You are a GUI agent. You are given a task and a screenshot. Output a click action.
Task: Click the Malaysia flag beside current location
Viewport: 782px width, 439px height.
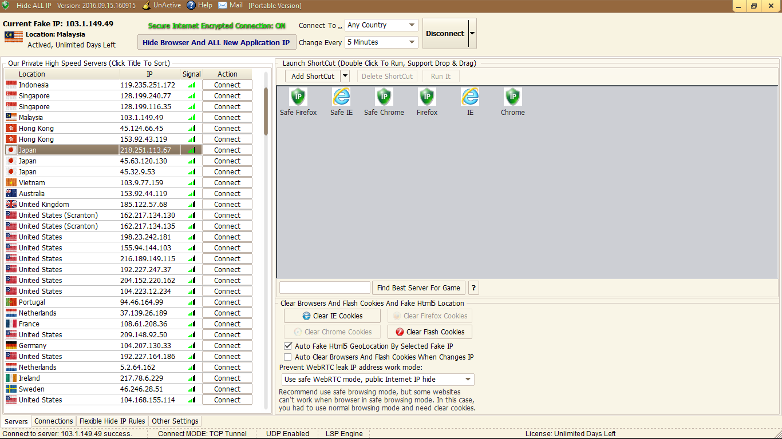point(14,37)
